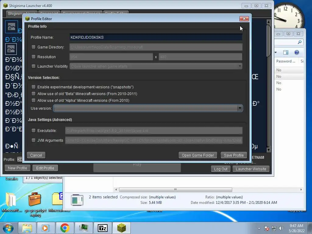312x234 pixels.
Task: Tick the Game Directory checkbox
Action: 34,47
